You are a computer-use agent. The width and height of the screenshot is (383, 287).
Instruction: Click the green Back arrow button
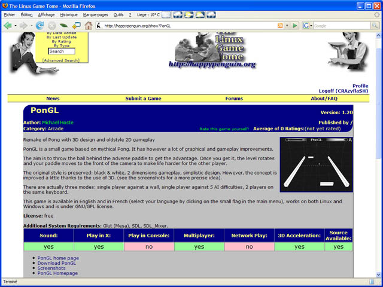click(x=7, y=26)
